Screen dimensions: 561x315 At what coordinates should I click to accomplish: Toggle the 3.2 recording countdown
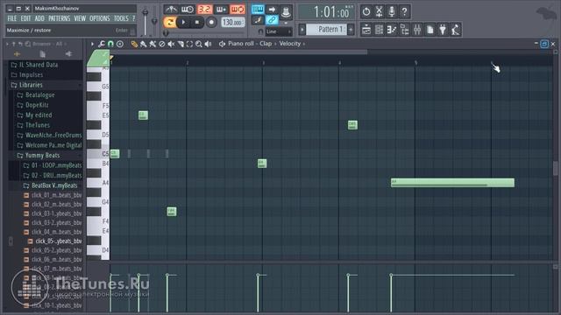coord(204,10)
